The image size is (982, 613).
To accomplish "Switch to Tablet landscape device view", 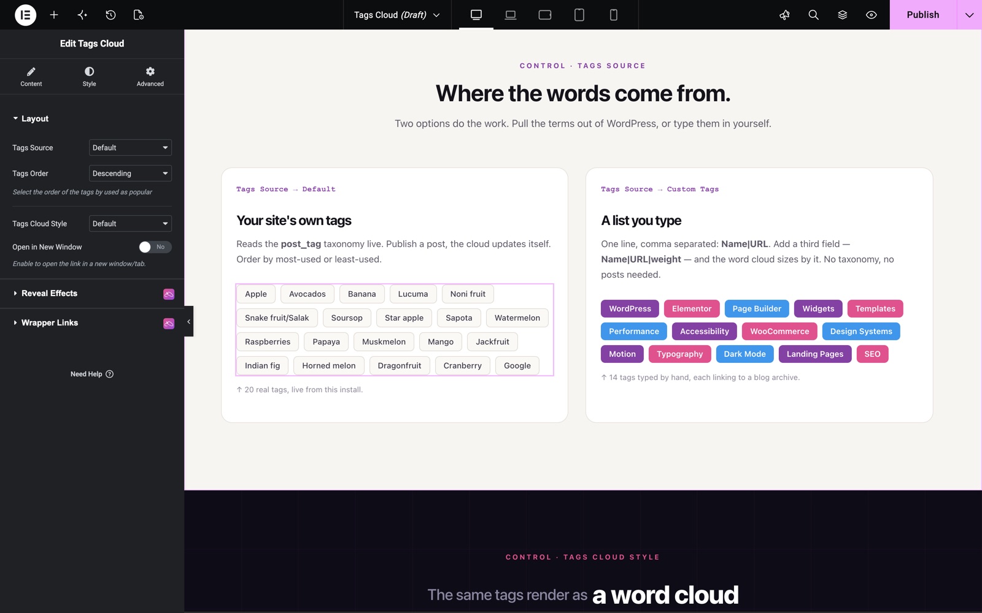I will pos(545,15).
